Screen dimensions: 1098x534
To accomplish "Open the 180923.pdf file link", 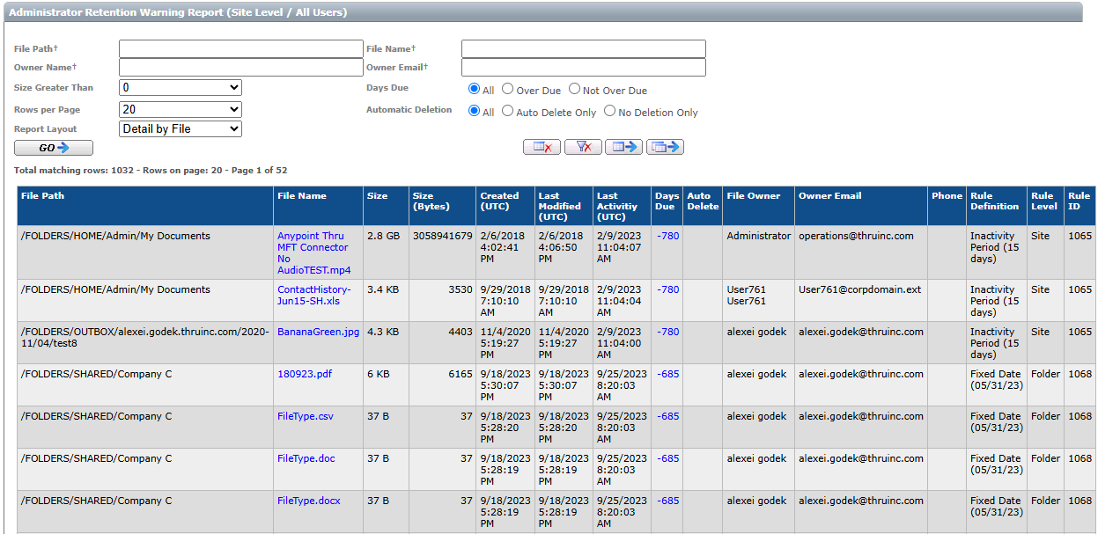I will 305,374.
